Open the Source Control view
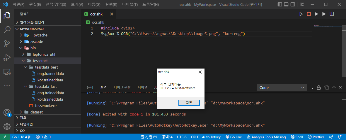The height and width of the screenshot is (140, 346). 7,44
